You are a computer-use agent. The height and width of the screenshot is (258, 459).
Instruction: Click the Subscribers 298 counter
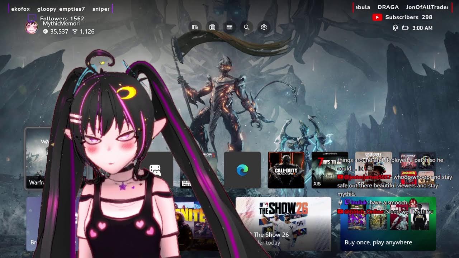click(x=409, y=17)
